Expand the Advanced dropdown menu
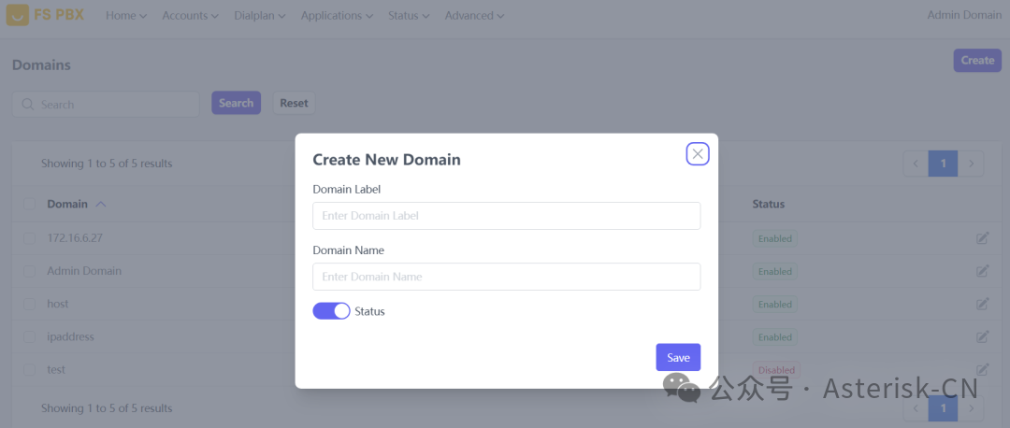The image size is (1010, 428). [474, 16]
